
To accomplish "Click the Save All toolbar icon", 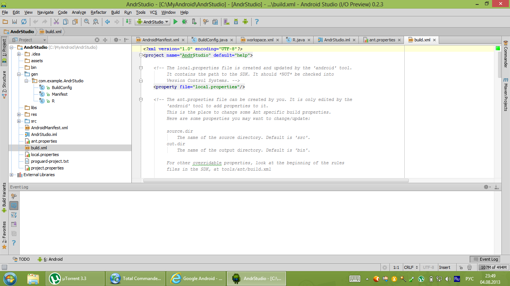I will tap(15, 22).
